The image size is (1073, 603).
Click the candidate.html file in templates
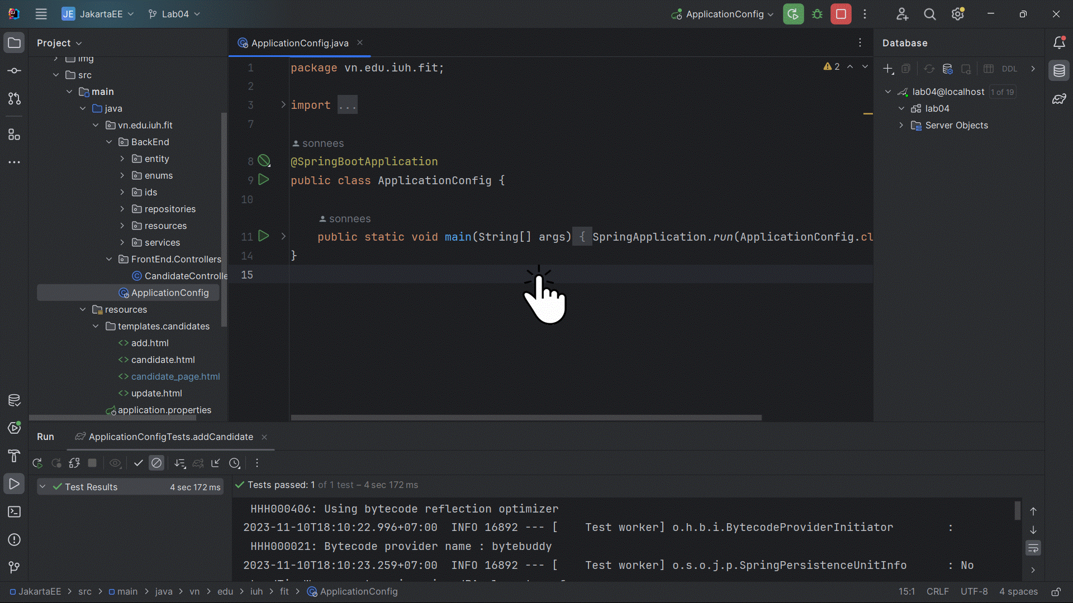point(163,360)
